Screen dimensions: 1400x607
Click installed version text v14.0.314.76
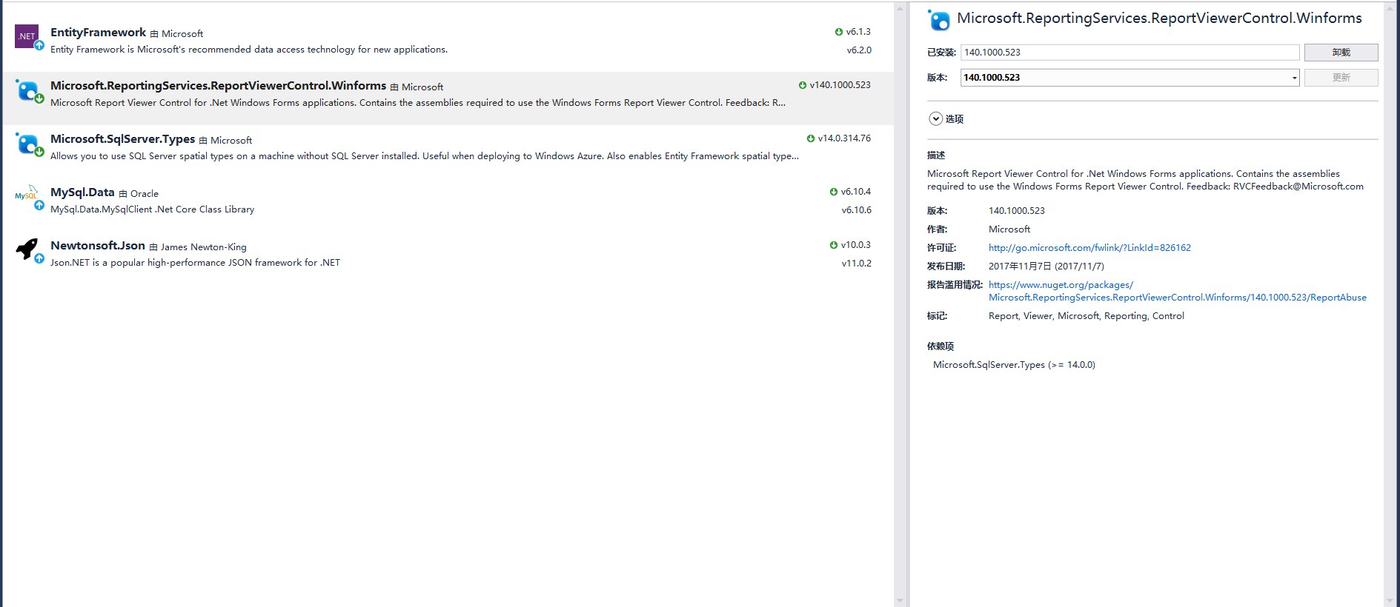point(844,138)
